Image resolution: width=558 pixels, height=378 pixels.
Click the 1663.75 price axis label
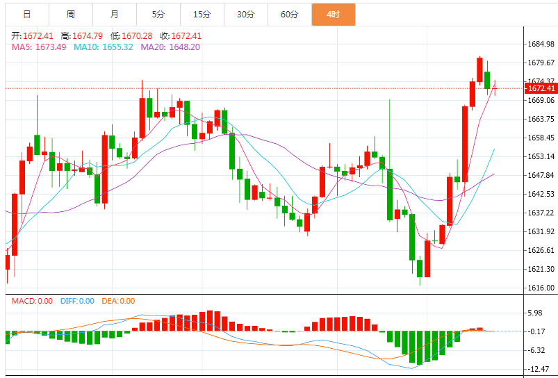[541, 120]
